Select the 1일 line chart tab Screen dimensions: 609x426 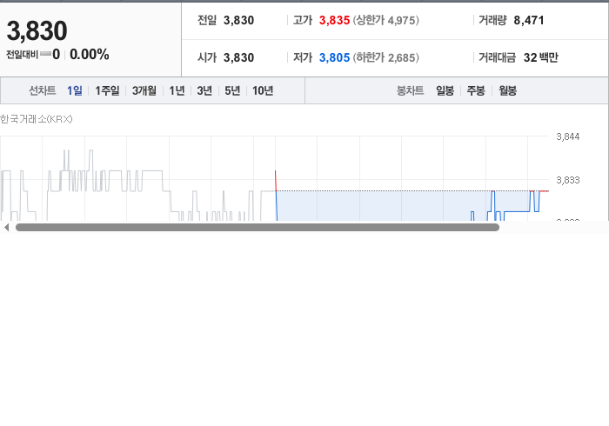(75, 90)
